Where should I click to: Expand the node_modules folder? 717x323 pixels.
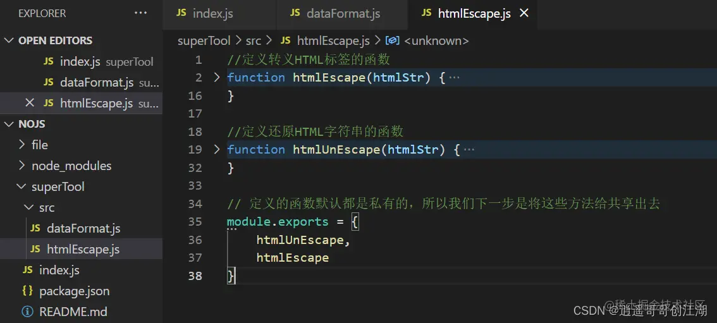click(x=81, y=166)
